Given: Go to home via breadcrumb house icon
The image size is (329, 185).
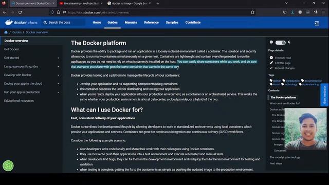Looking at the screenshot, I should (6, 32).
